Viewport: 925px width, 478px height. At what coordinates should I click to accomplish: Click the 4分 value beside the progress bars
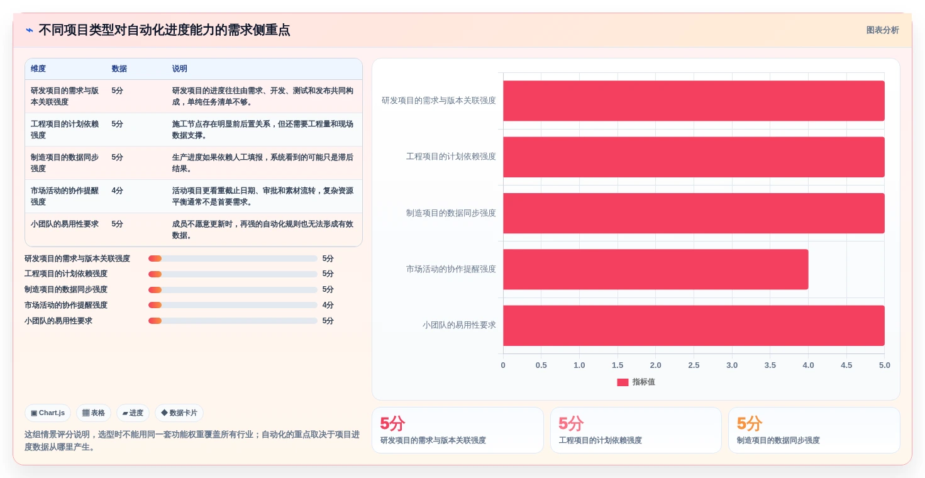coord(328,305)
